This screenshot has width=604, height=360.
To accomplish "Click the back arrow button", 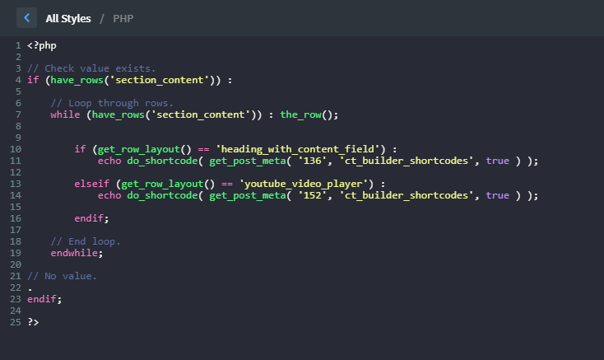I will click(26, 18).
